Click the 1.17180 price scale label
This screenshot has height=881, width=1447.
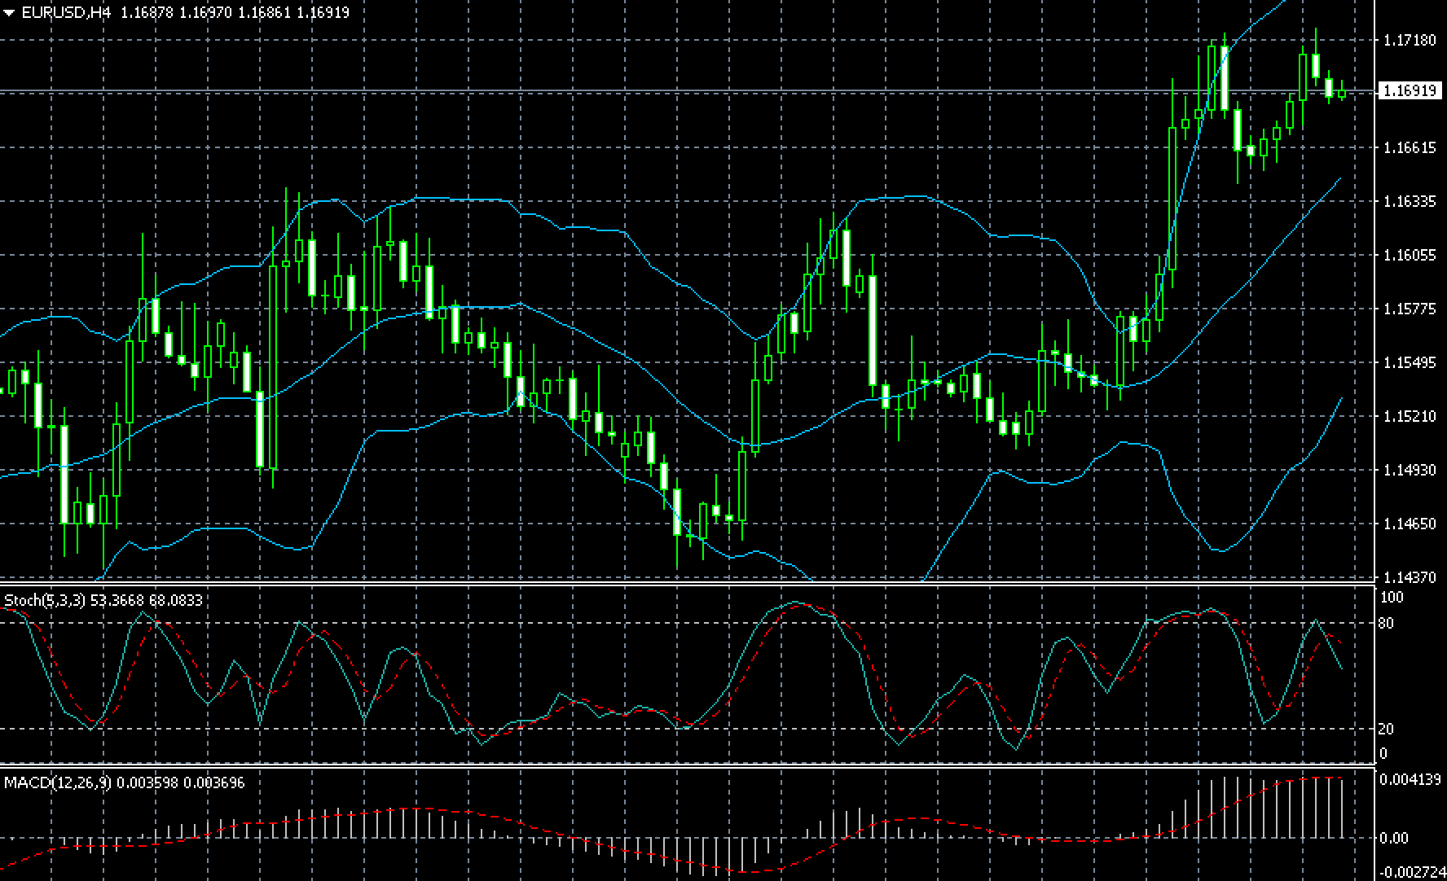click(1410, 40)
